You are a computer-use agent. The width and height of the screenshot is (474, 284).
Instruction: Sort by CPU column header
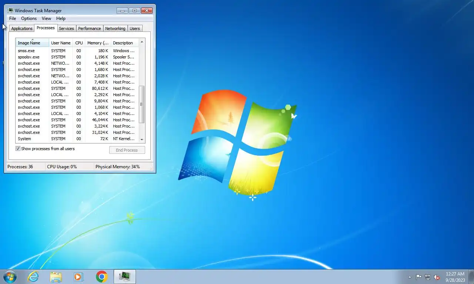pyautogui.click(x=79, y=43)
